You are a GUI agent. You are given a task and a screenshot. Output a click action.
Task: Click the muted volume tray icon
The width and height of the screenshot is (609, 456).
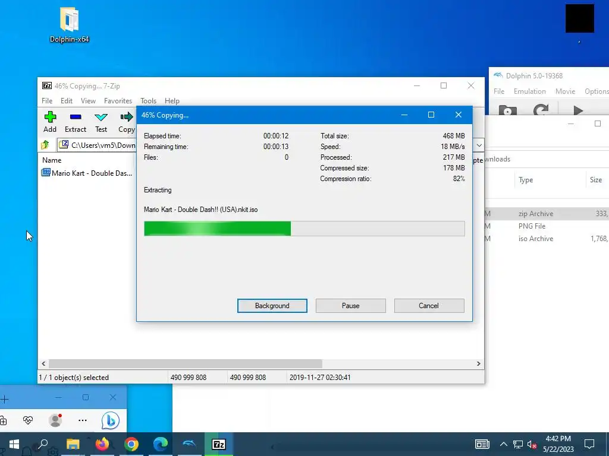pos(532,444)
